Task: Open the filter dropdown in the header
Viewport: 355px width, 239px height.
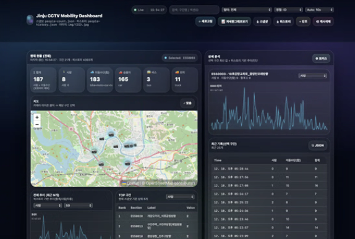Action: pyautogui.click(x=247, y=10)
